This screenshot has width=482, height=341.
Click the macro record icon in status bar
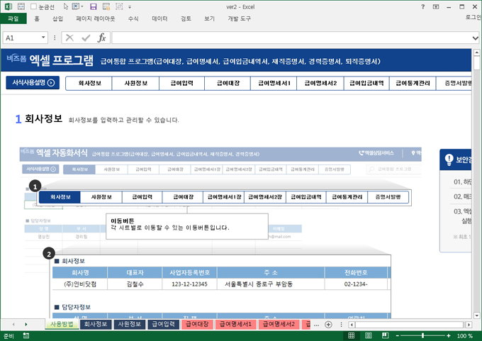pyautogui.click(x=26, y=336)
